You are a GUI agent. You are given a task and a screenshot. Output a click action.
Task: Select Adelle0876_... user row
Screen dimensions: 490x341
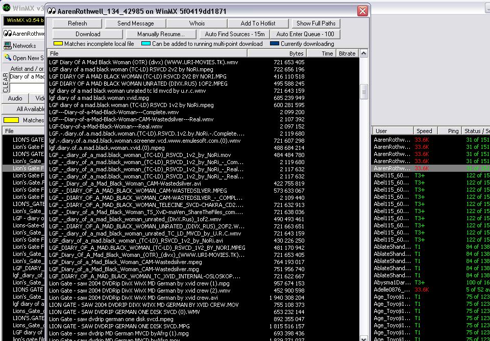click(x=431, y=290)
